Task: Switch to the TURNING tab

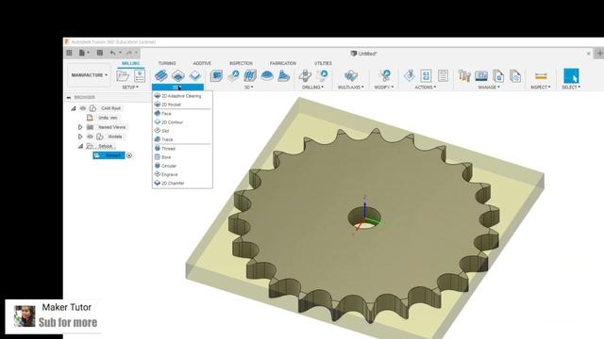Action: tap(167, 63)
